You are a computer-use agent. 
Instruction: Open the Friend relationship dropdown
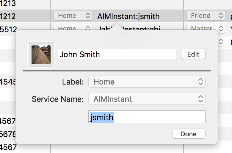(x=206, y=16)
